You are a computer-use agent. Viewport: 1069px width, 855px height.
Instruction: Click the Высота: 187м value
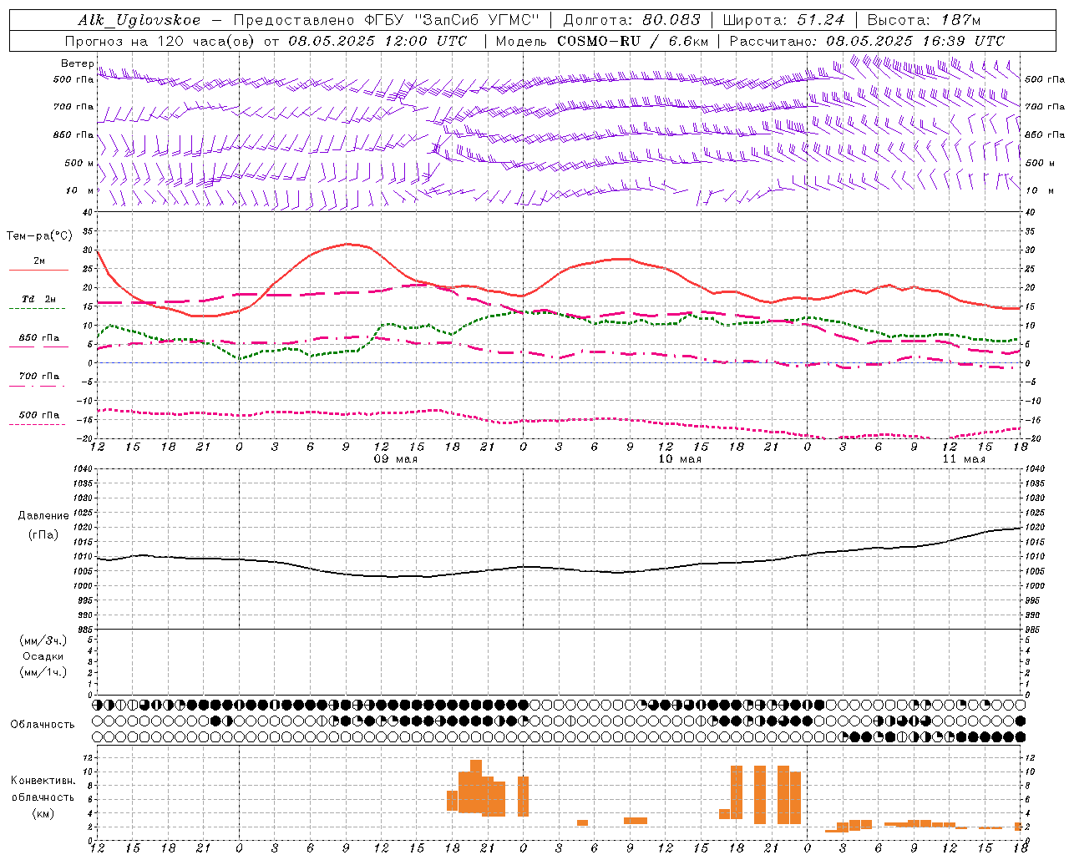click(x=924, y=20)
